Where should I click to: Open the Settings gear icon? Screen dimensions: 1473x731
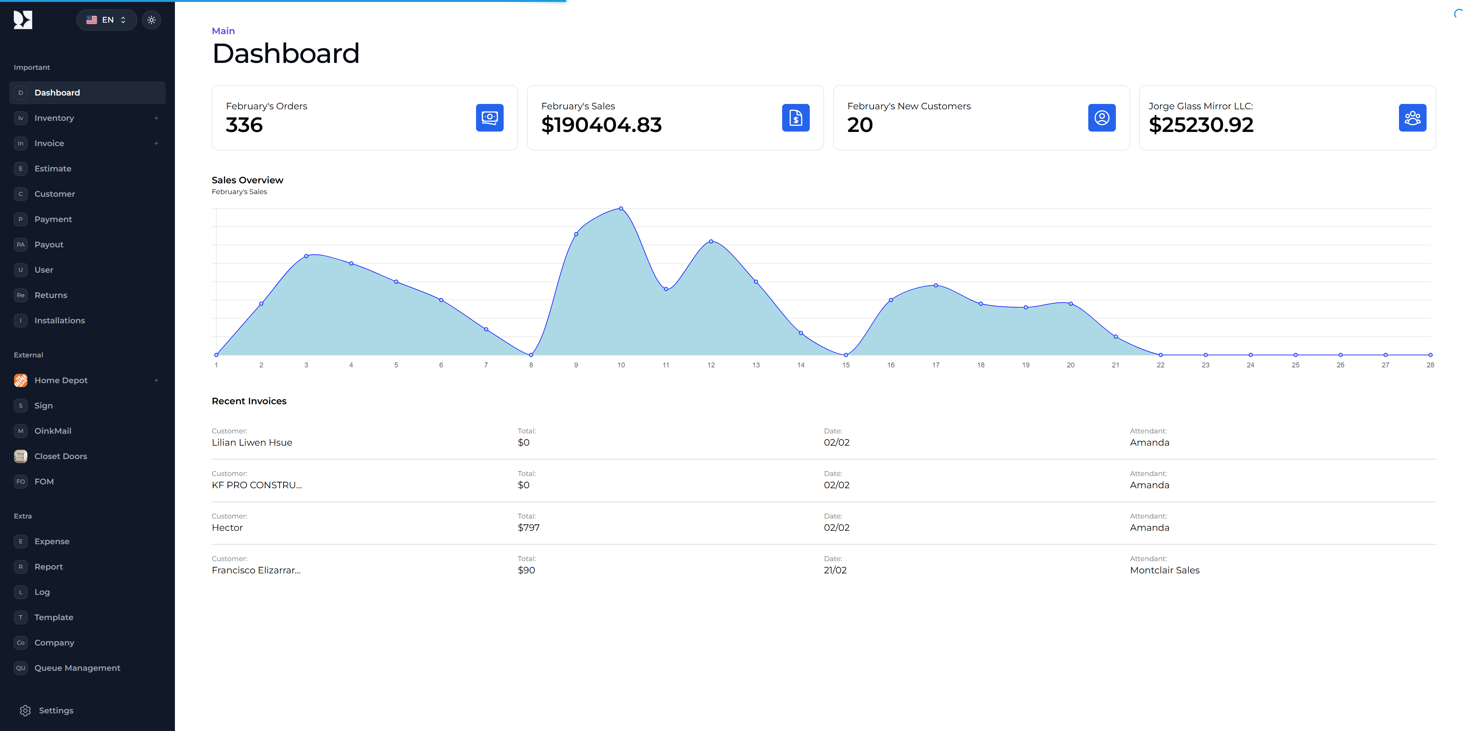pyautogui.click(x=25, y=710)
